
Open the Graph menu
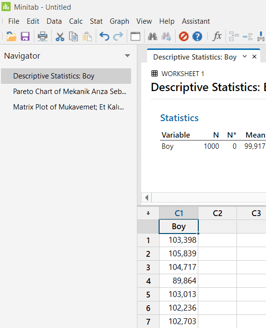click(x=119, y=21)
